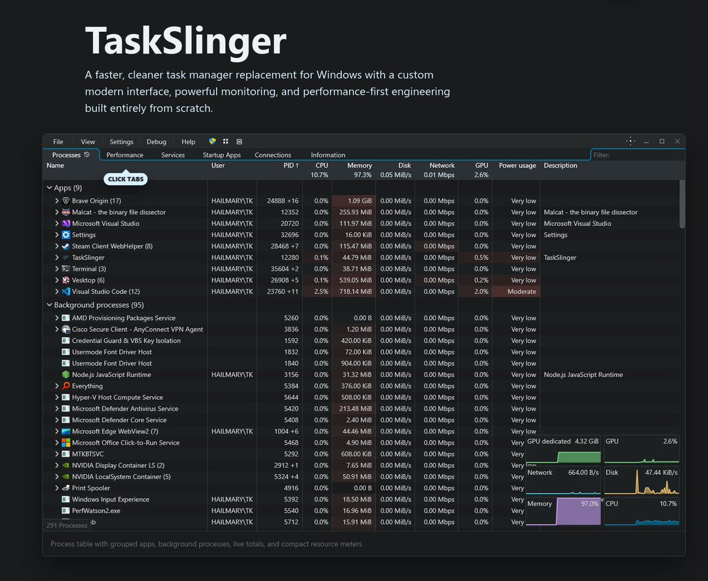Open the View menu
Viewport: 708px width, 581px height.
point(88,142)
